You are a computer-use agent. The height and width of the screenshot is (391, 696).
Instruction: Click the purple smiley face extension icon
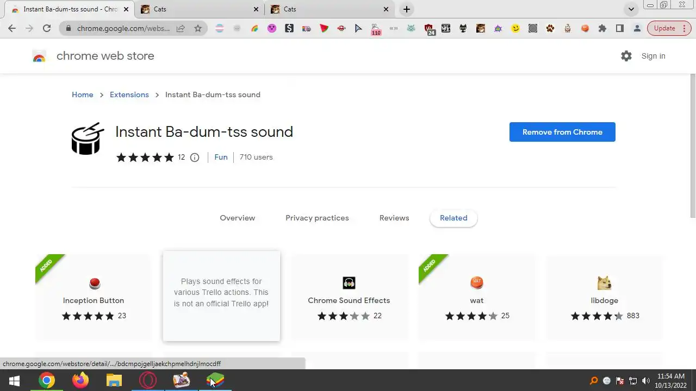coord(272,28)
